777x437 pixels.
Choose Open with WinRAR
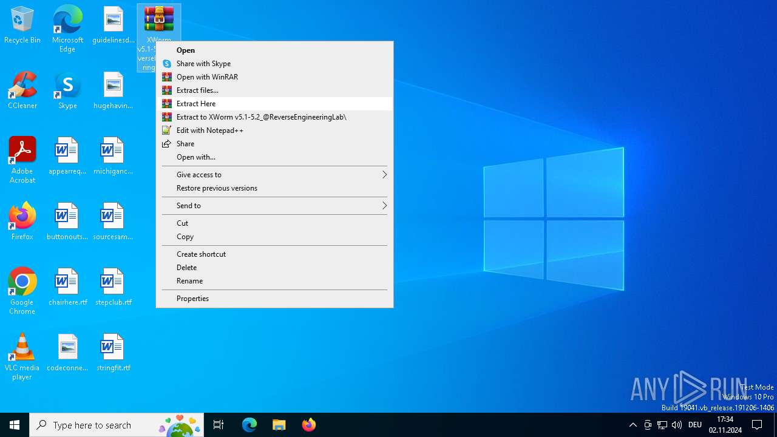(274, 77)
